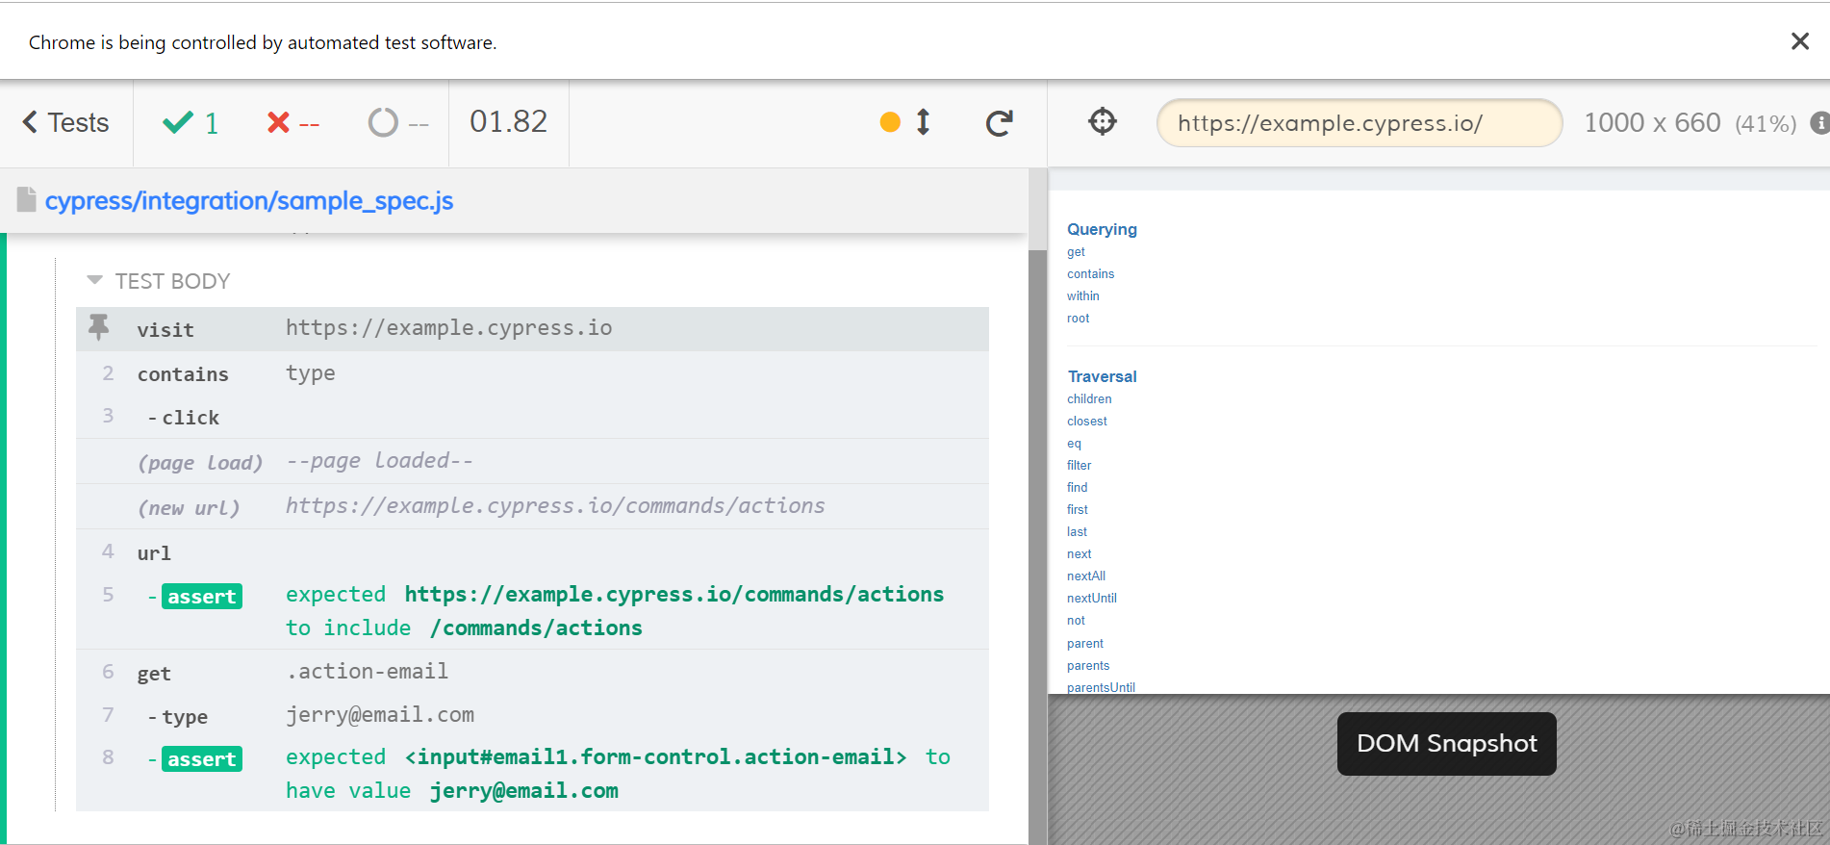Open the closest traversal link
This screenshot has width=1830, height=845.
point(1087,422)
